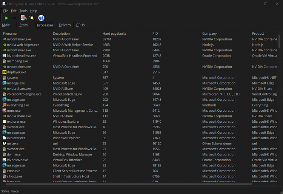Select the Processes tab
The image size is (283, 194).
(x=45, y=25)
